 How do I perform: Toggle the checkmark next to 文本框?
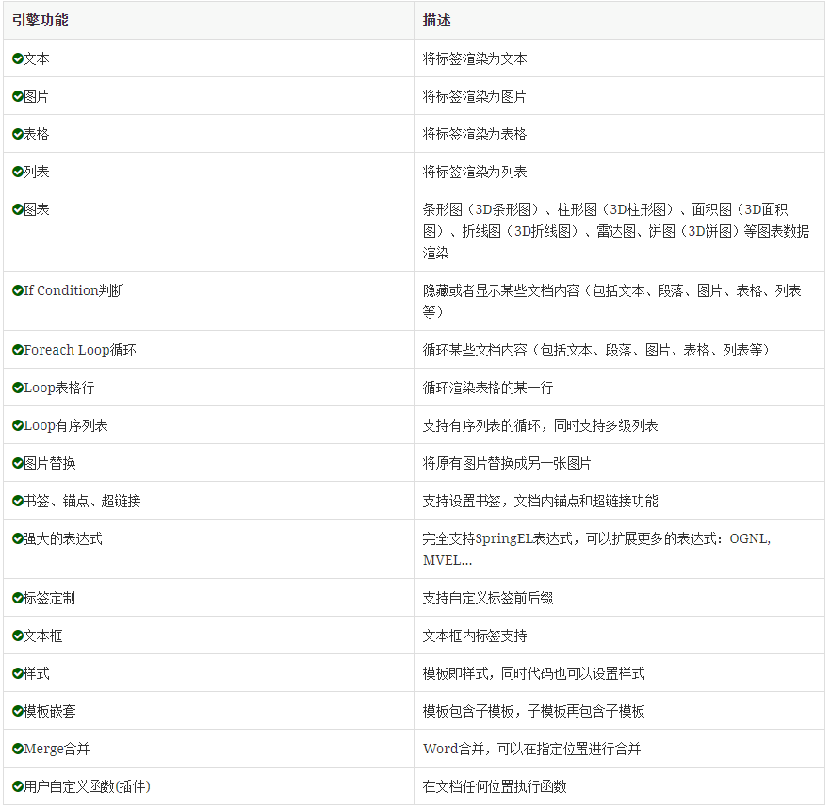20,636
